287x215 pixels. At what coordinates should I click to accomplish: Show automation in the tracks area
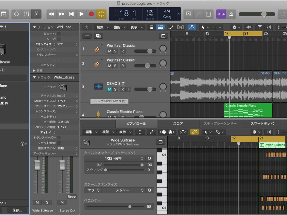point(171,27)
